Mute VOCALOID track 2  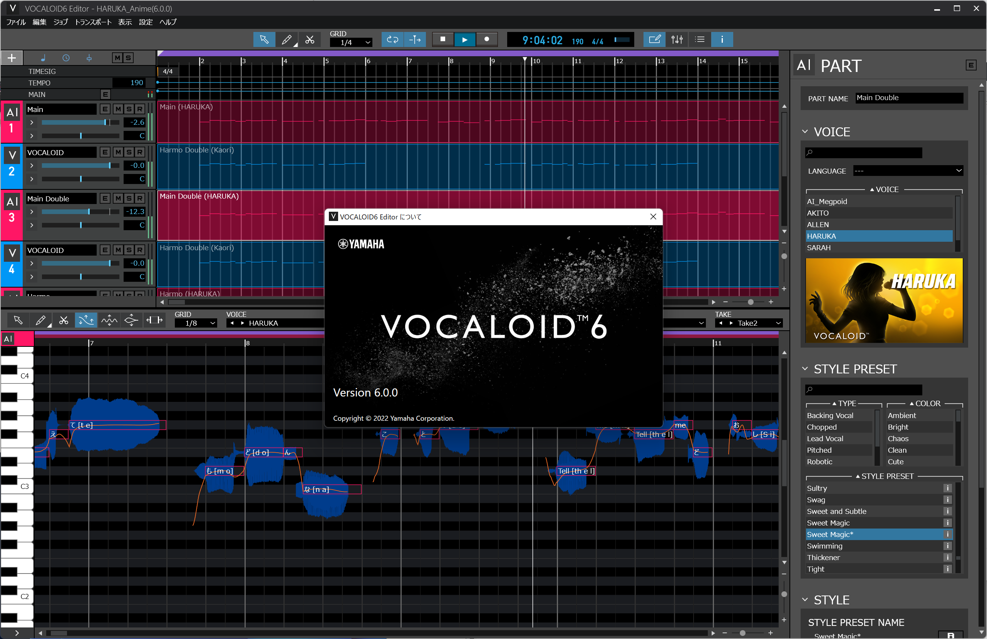coord(118,152)
